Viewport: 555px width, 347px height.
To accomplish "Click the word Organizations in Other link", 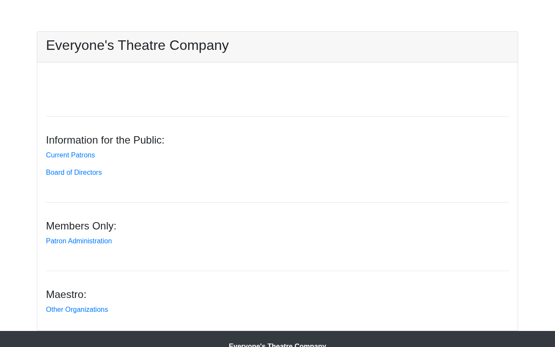I will click(87, 310).
